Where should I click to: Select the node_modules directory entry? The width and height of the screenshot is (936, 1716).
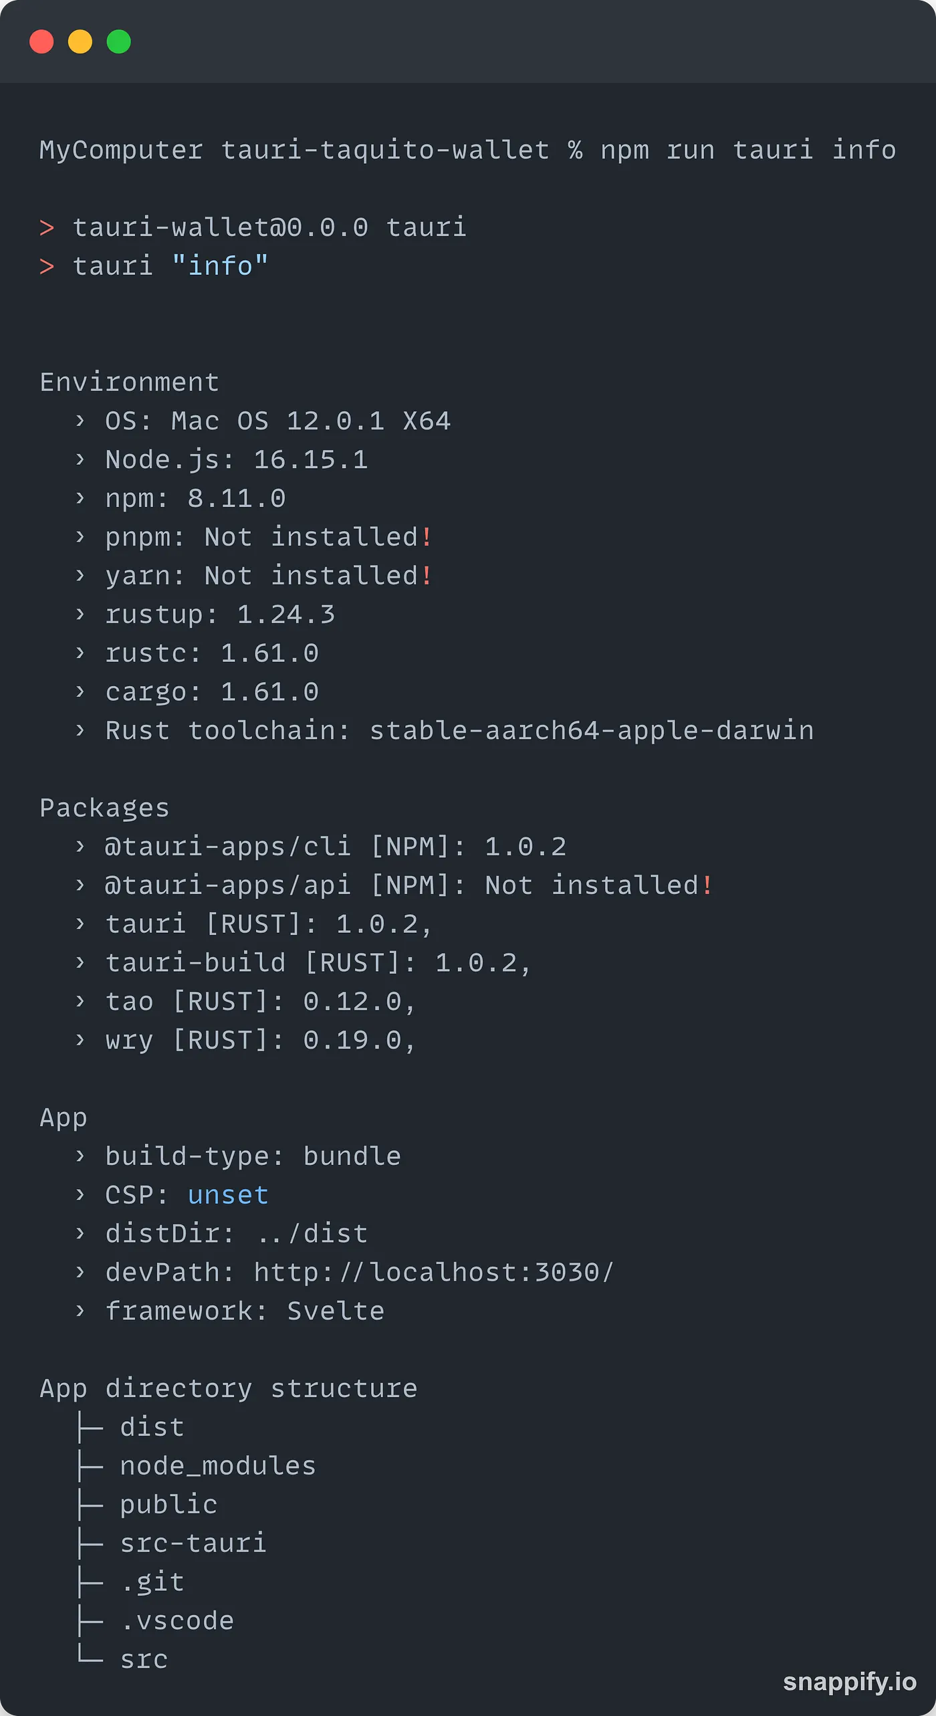click(217, 1466)
